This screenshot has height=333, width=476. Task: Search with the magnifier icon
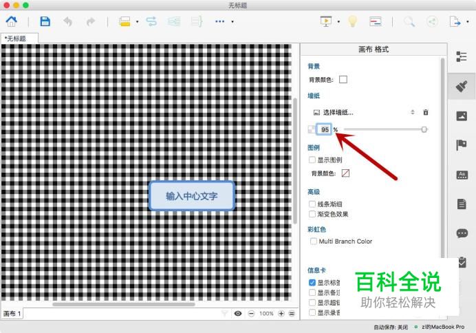point(409,21)
